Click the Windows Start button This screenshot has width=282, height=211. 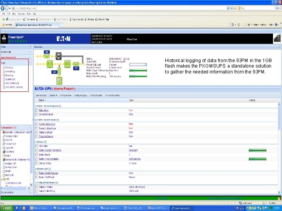[x=7, y=208]
